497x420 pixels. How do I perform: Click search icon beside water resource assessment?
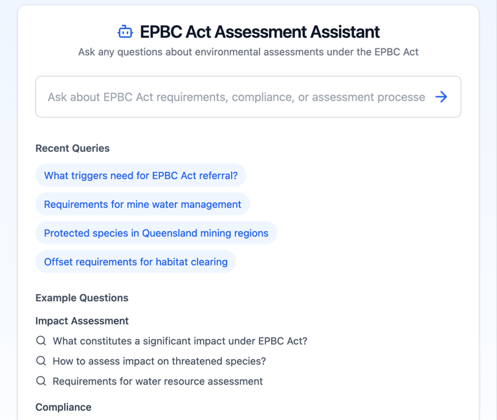pyautogui.click(x=41, y=381)
